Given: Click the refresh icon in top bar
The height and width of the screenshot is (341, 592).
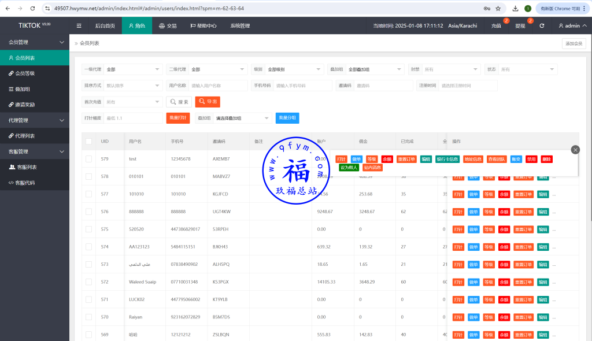Looking at the screenshot, I should click(x=542, y=26).
